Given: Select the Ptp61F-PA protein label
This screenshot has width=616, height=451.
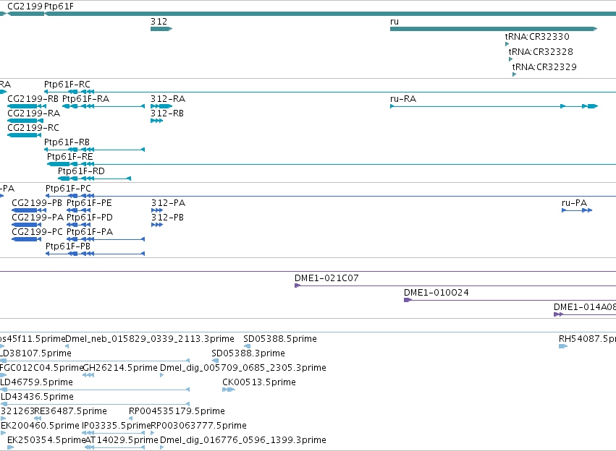Looking at the screenshot, I should coord(90,232).
